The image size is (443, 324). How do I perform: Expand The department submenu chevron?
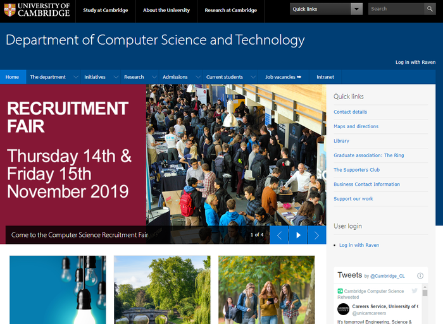coord(76,77)
